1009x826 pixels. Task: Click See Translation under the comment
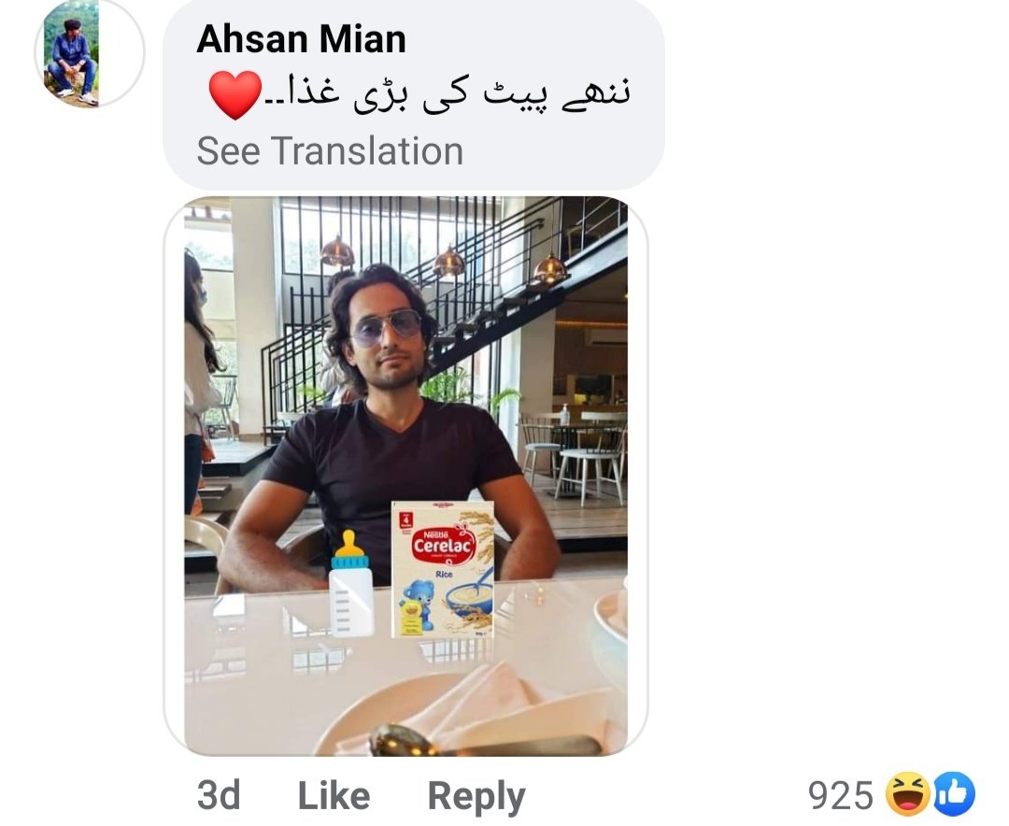coord(330,151)
